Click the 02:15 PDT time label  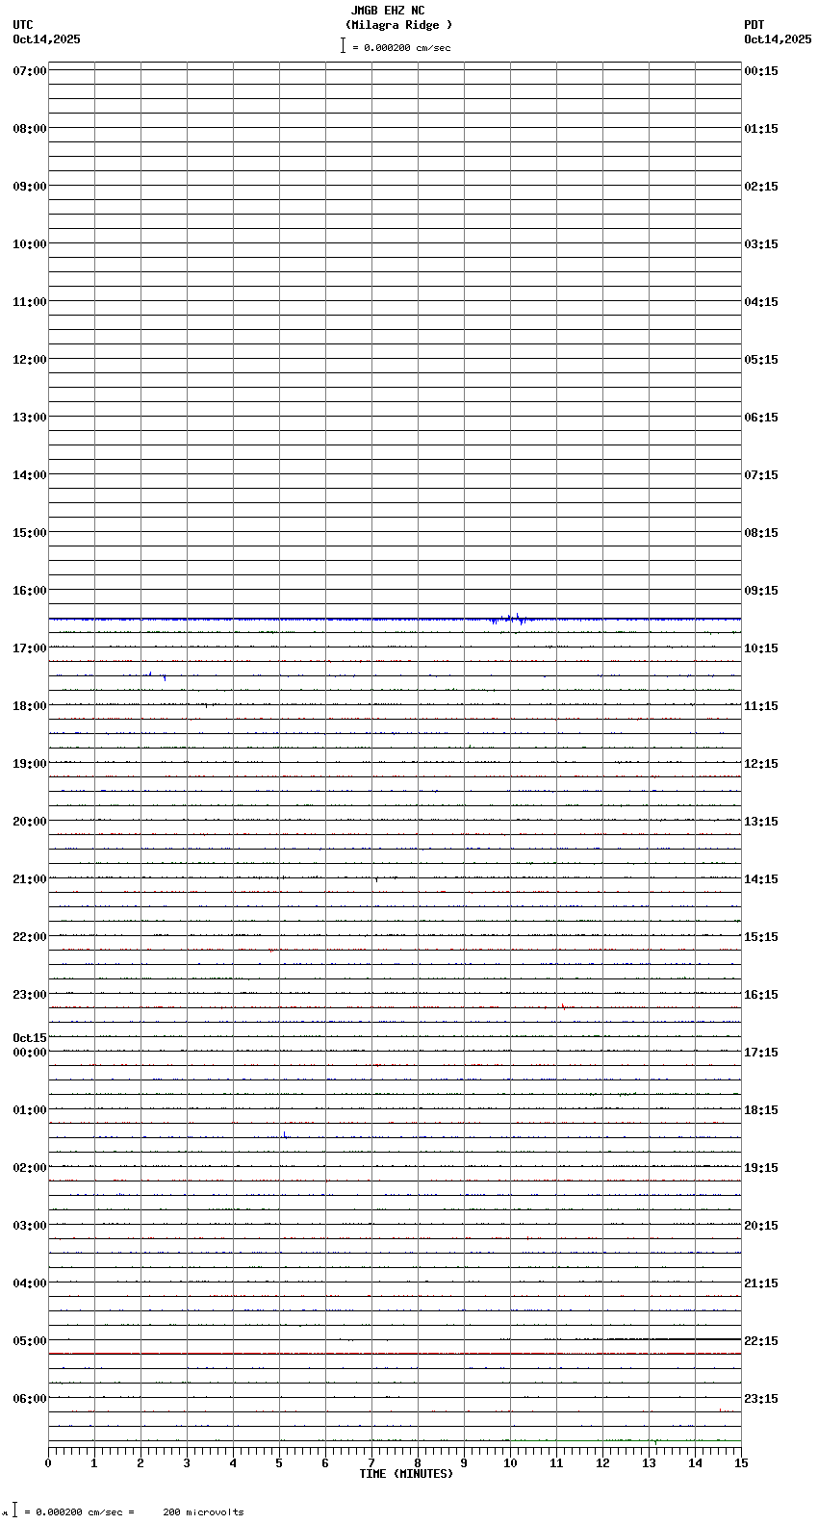coord(761,187)
